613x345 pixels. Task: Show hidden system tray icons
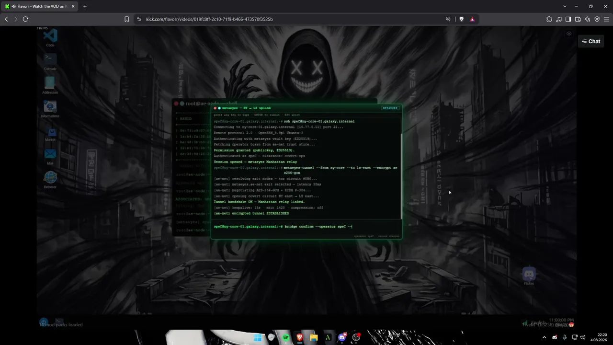[544, 337]
